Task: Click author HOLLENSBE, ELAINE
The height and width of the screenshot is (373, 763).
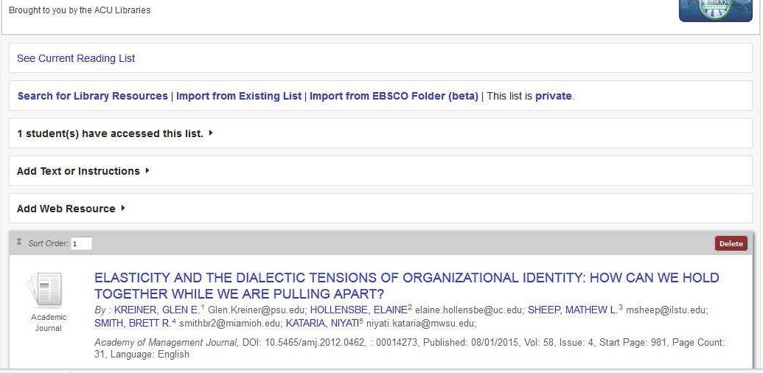Action: (x=358, y=310)
